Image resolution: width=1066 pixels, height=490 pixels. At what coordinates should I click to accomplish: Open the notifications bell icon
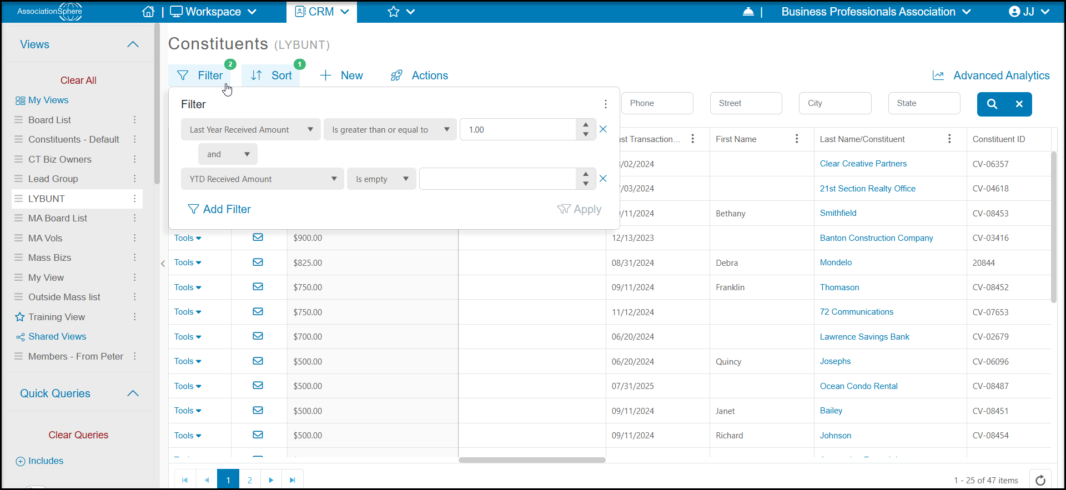click(748, 12)
